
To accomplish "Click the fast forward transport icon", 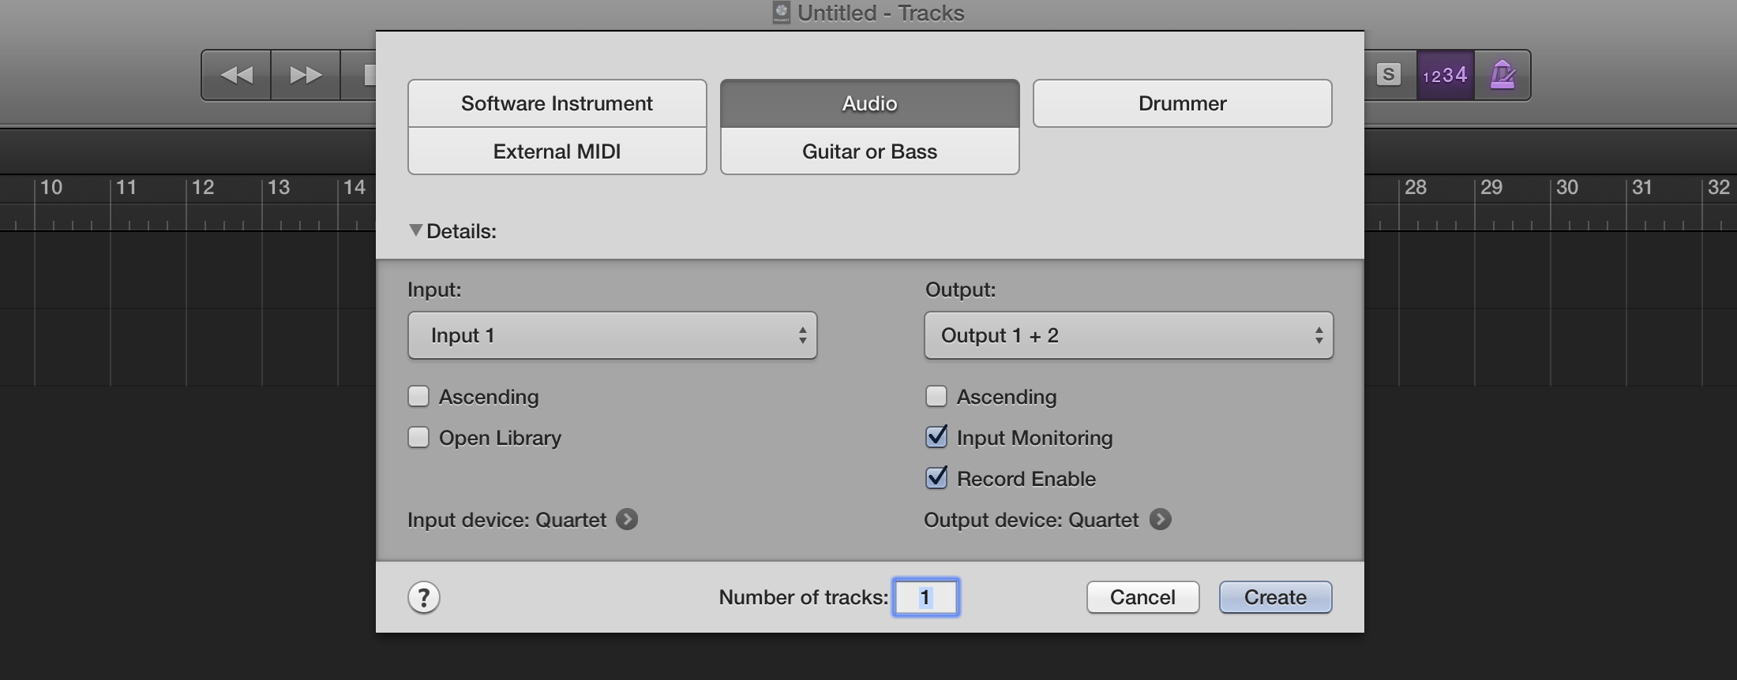I will click(303, 74).
